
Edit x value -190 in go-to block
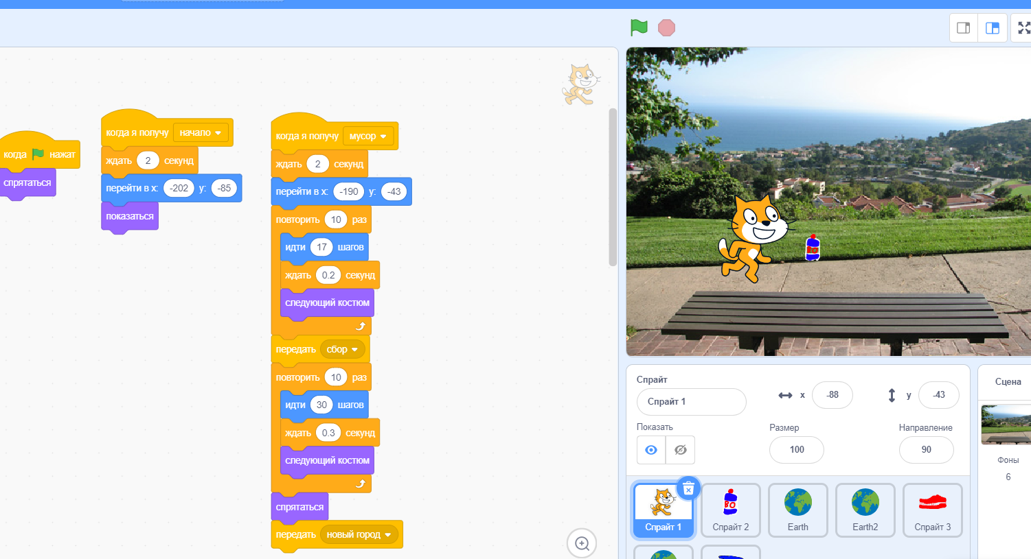coord(349,192)
